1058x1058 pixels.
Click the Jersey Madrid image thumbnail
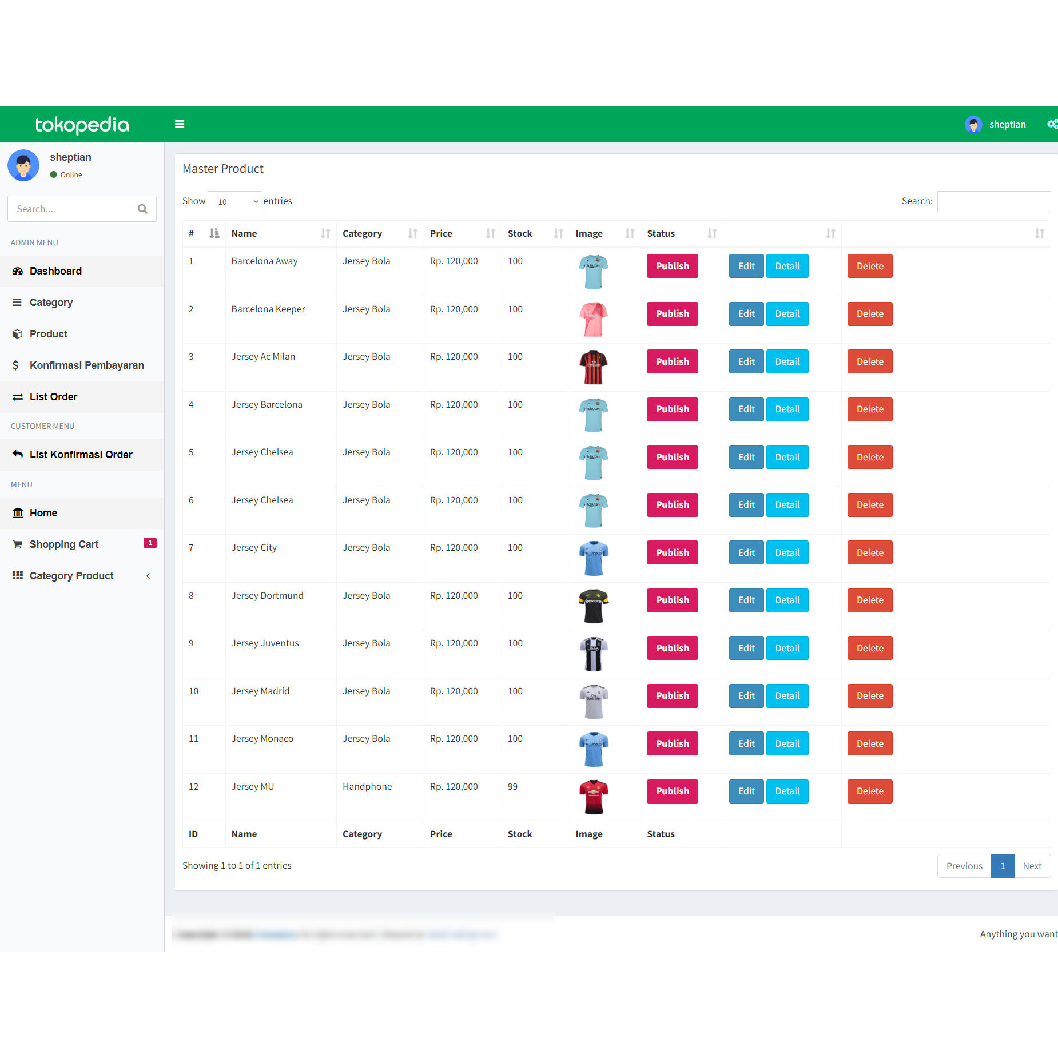(x=594, y=702)
